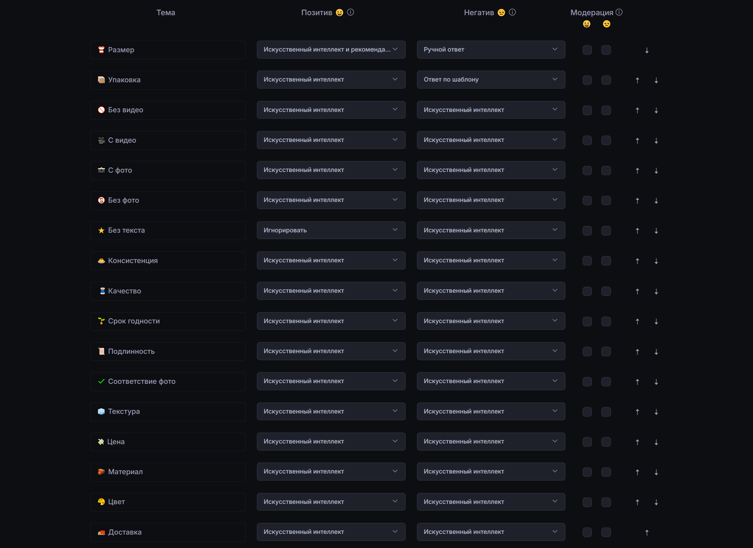This screenshot has width=753, height=548.
Task: Click the info icon beside Модерация
Action: point(619,12)
